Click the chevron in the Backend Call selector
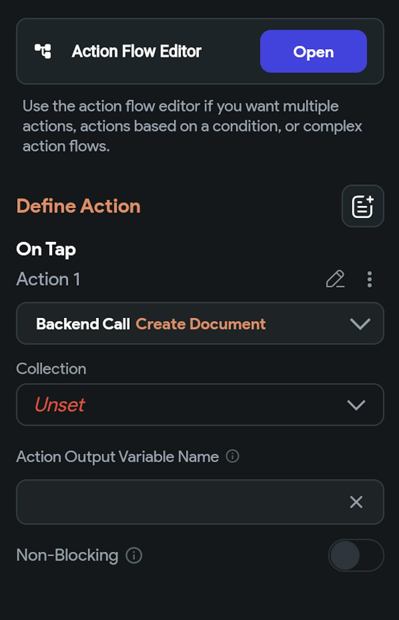399x620 pixels. (x=360, y=324)
